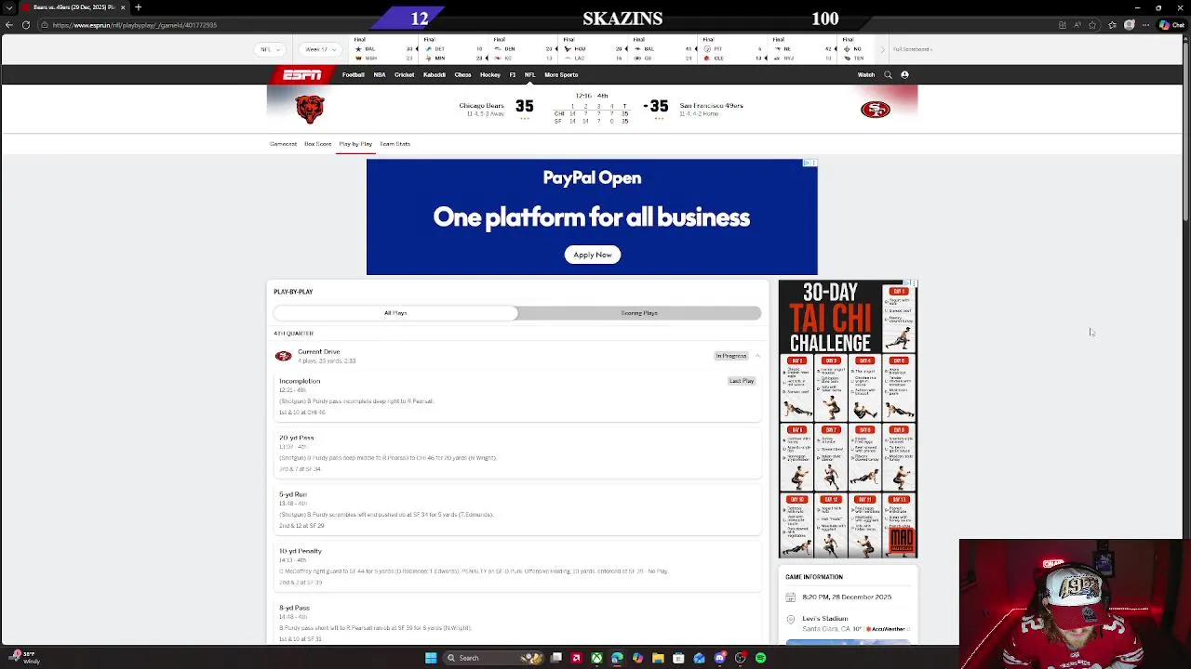This screenshot has width=1191, height=669.
Task: Open Discord from the taskbar
Action: coord(719,658)
